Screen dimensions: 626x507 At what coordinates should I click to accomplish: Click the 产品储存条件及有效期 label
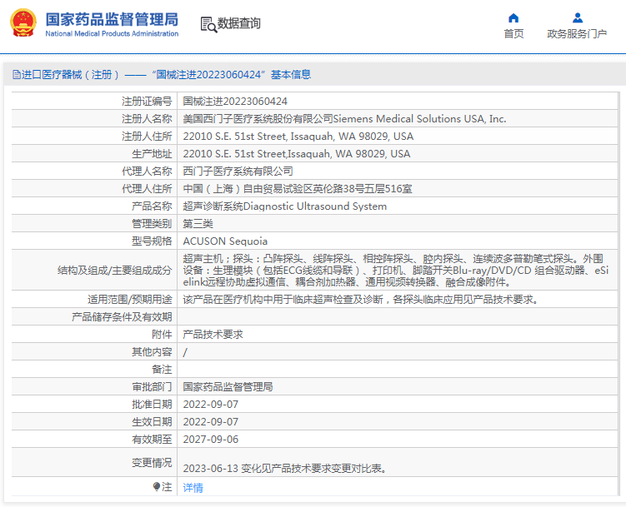click(122, 317)
